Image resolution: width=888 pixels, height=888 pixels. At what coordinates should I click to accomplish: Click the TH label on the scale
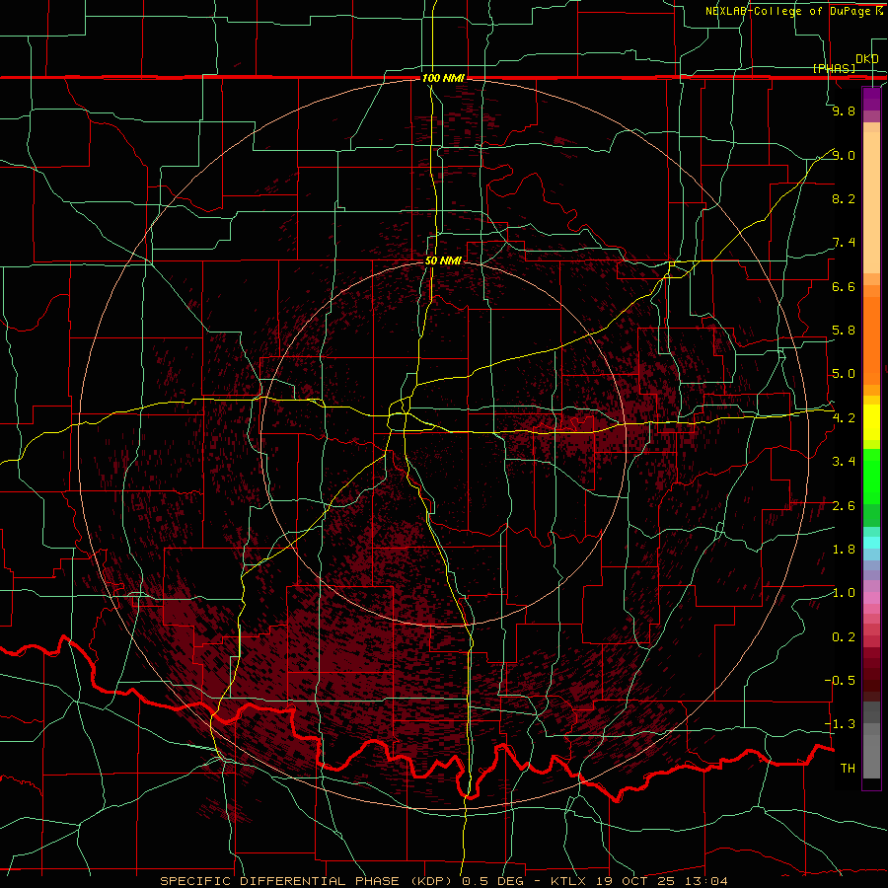coord(848,769)
